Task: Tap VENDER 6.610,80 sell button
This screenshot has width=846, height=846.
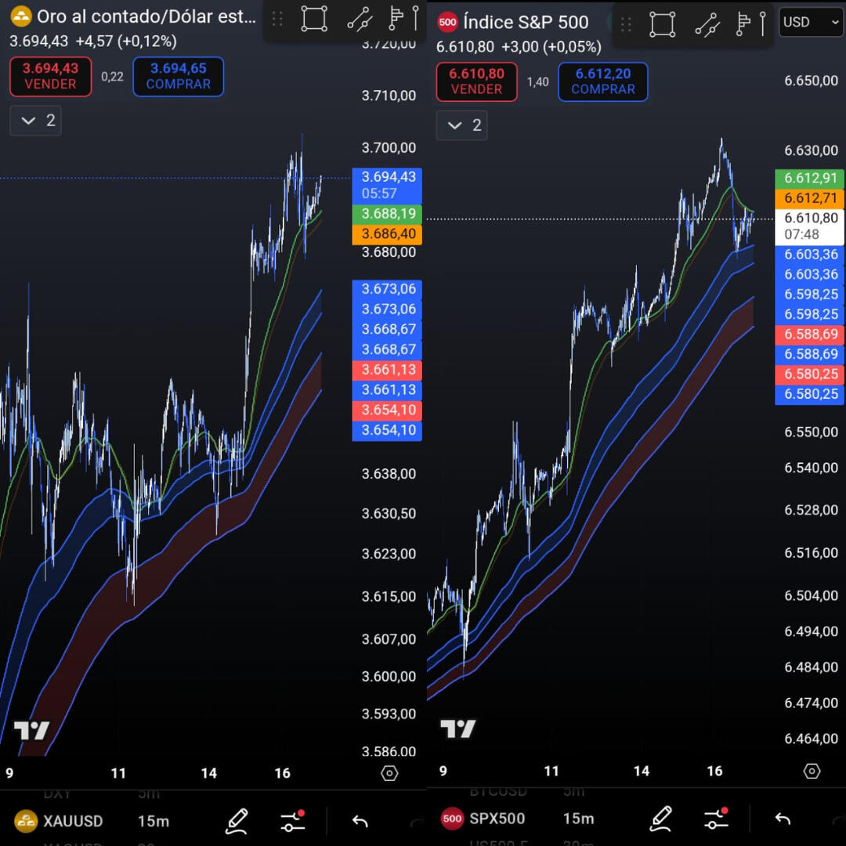Action: pyautogui.click(x=476, y=81)
